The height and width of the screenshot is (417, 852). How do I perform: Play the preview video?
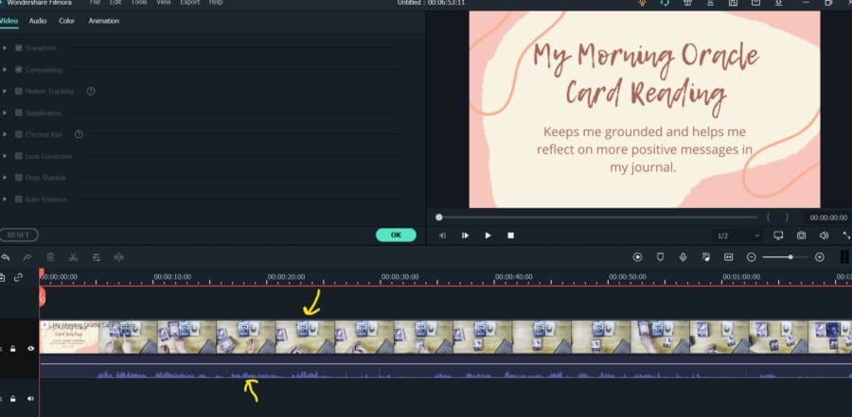(x=488, y=235)
